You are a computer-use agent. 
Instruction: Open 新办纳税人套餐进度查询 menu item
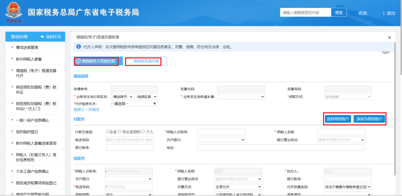pyautogui.click(x=36, y=143)
